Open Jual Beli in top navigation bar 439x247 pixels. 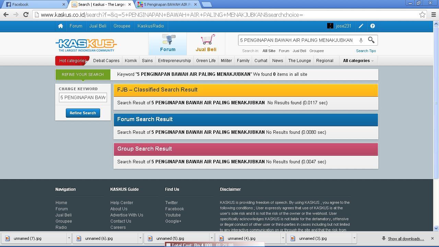pyautogui.click(x=98, y=26)
